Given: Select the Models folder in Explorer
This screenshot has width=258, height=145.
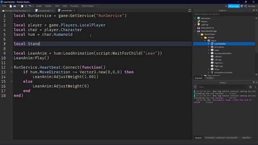Looking at the screenshot, I should coord(211,37).
